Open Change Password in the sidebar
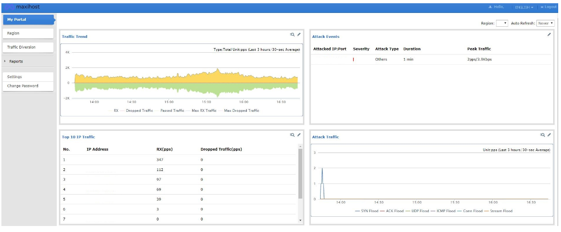 click(28, 86)
